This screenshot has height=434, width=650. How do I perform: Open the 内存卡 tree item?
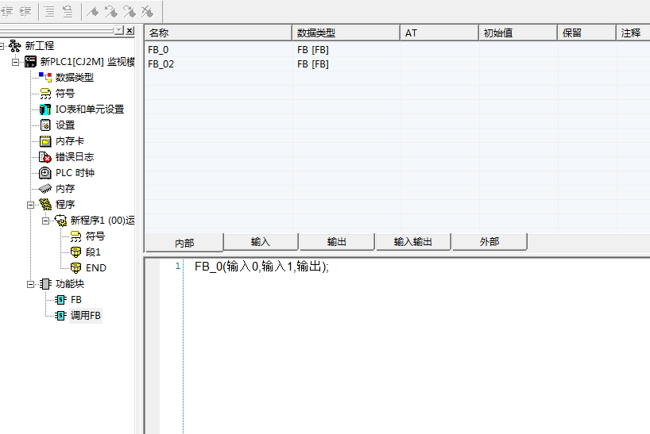coord(69,141)
